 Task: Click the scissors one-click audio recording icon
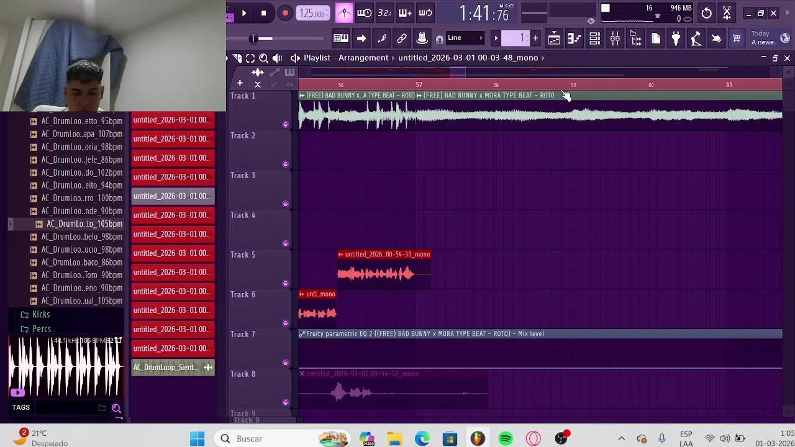tap(727, 13)
